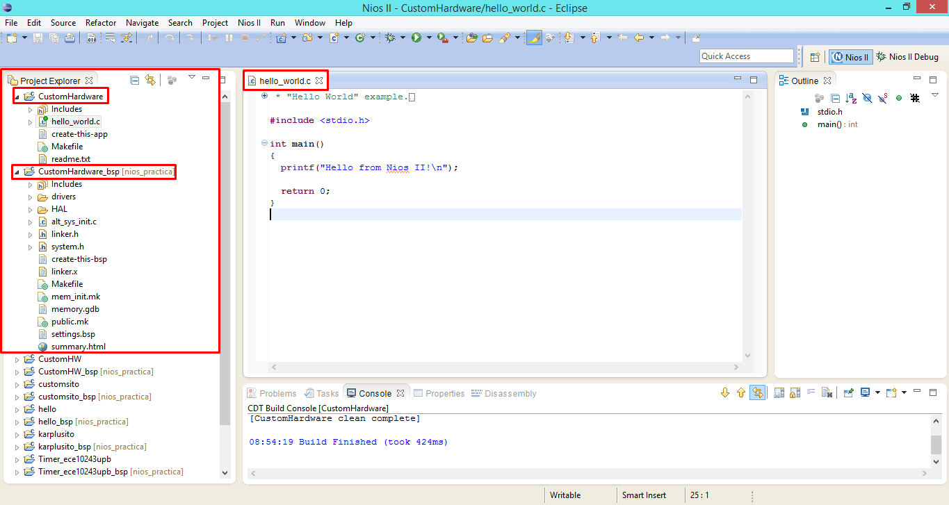Open the Nios II menu
This screenshot has width=949, height=505.
tap(249, 22)
